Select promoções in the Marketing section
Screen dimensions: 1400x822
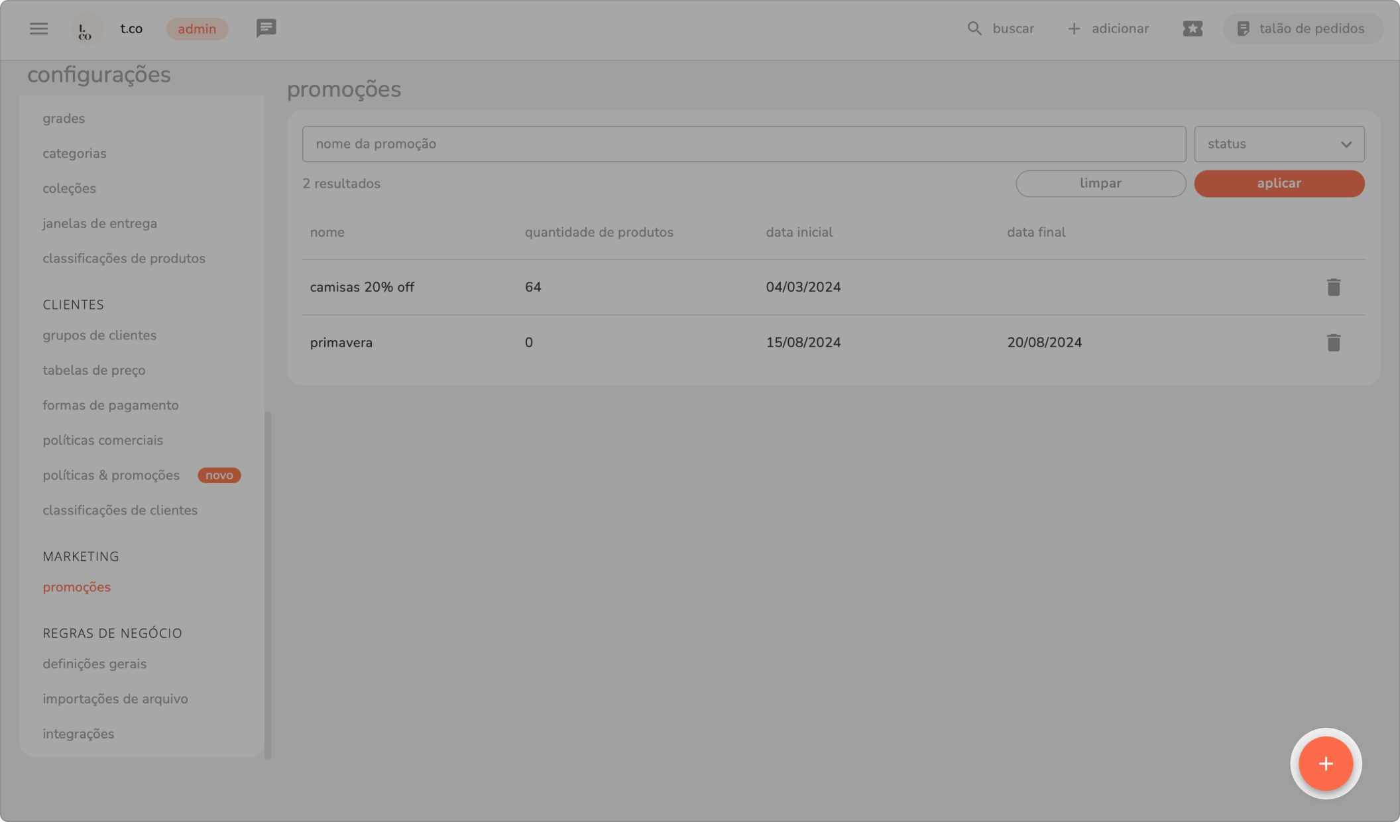[x=77, y=587]
